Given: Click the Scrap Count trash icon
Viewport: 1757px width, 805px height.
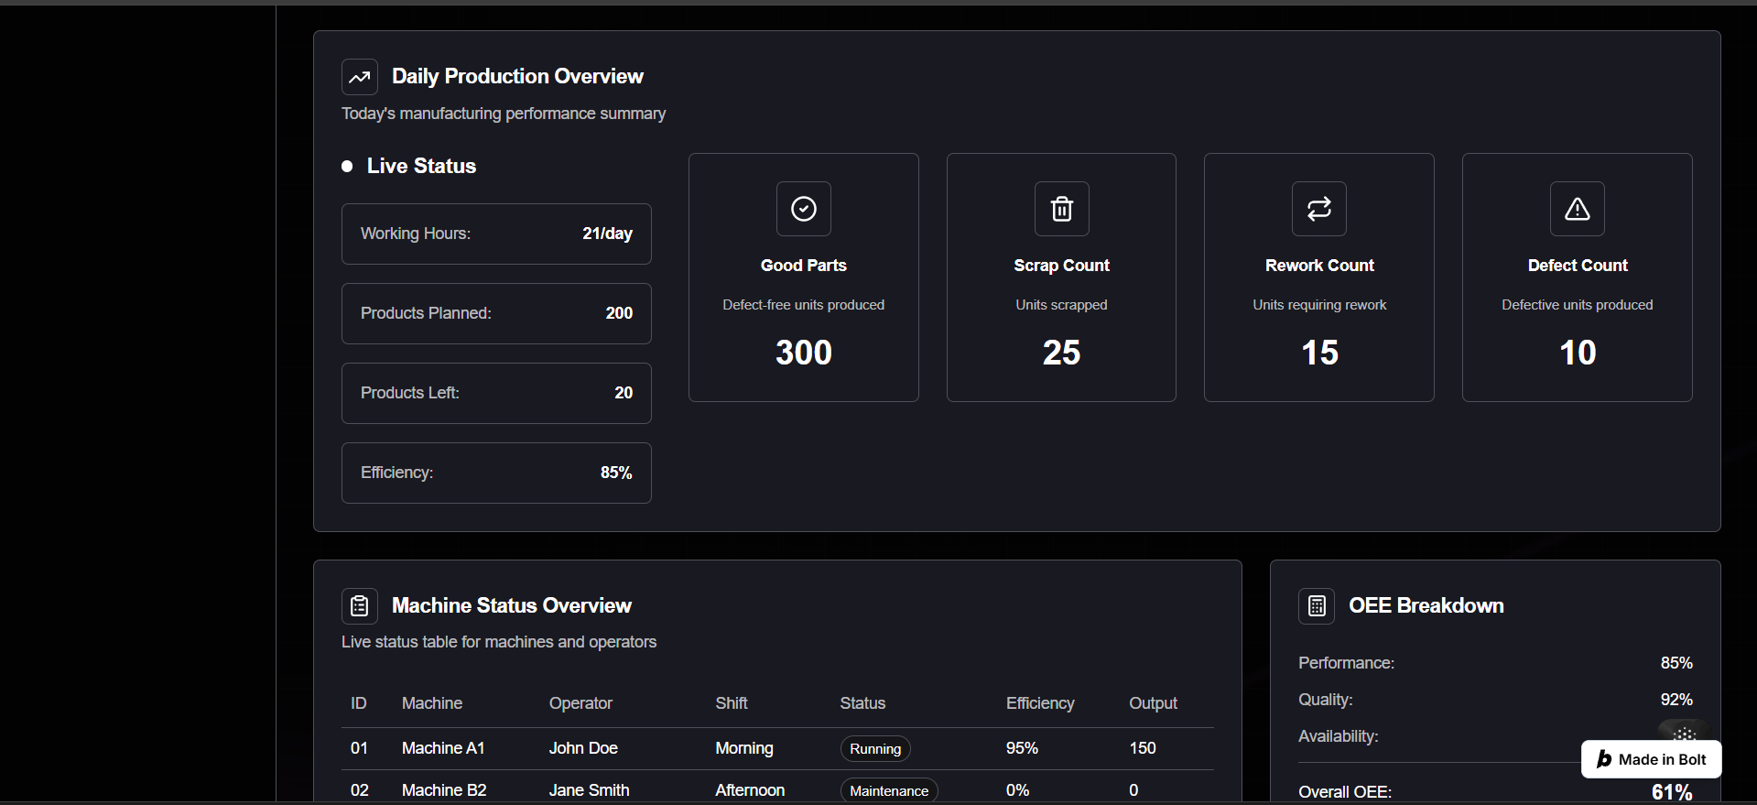Looking at the screenshot, I should pyautogui.click(x=1061, y=209).
